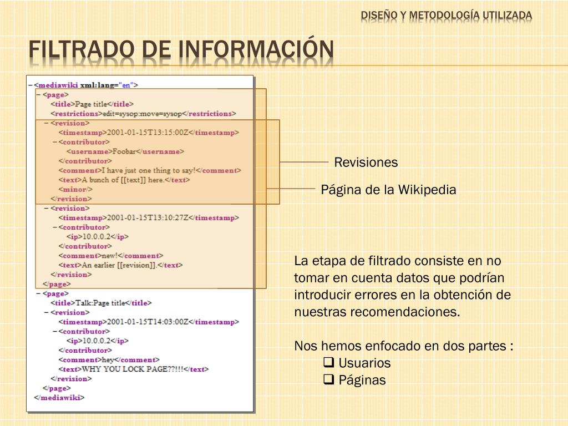Click the paragraph starting 'La etapa de filtrado'
Screen dimensions: 568x426
pyautogui.click(x=403, y=286)
